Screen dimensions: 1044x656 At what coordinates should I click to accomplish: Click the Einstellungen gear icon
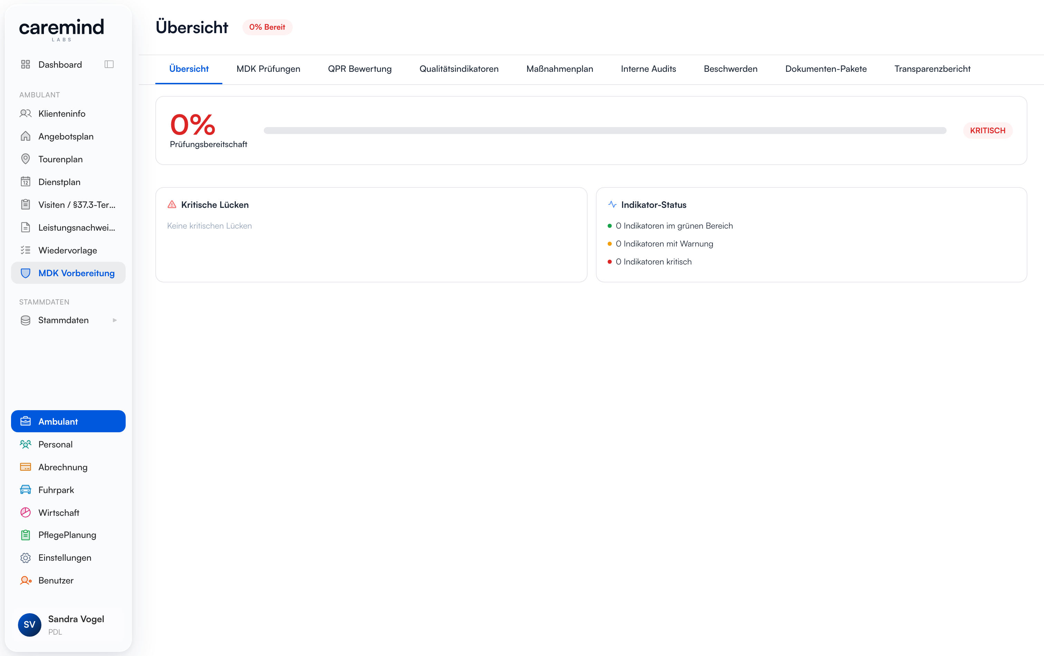coord(26,558)
